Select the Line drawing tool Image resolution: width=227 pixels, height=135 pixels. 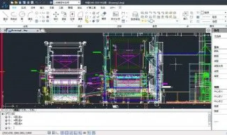[x=5, y=16]
